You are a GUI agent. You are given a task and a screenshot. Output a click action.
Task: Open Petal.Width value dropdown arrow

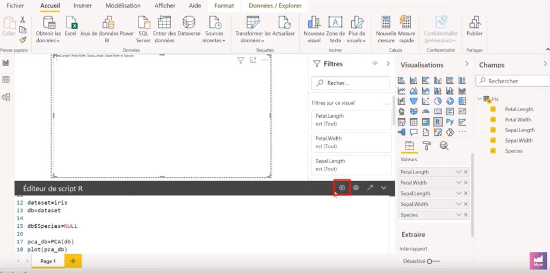pos(459,183)
